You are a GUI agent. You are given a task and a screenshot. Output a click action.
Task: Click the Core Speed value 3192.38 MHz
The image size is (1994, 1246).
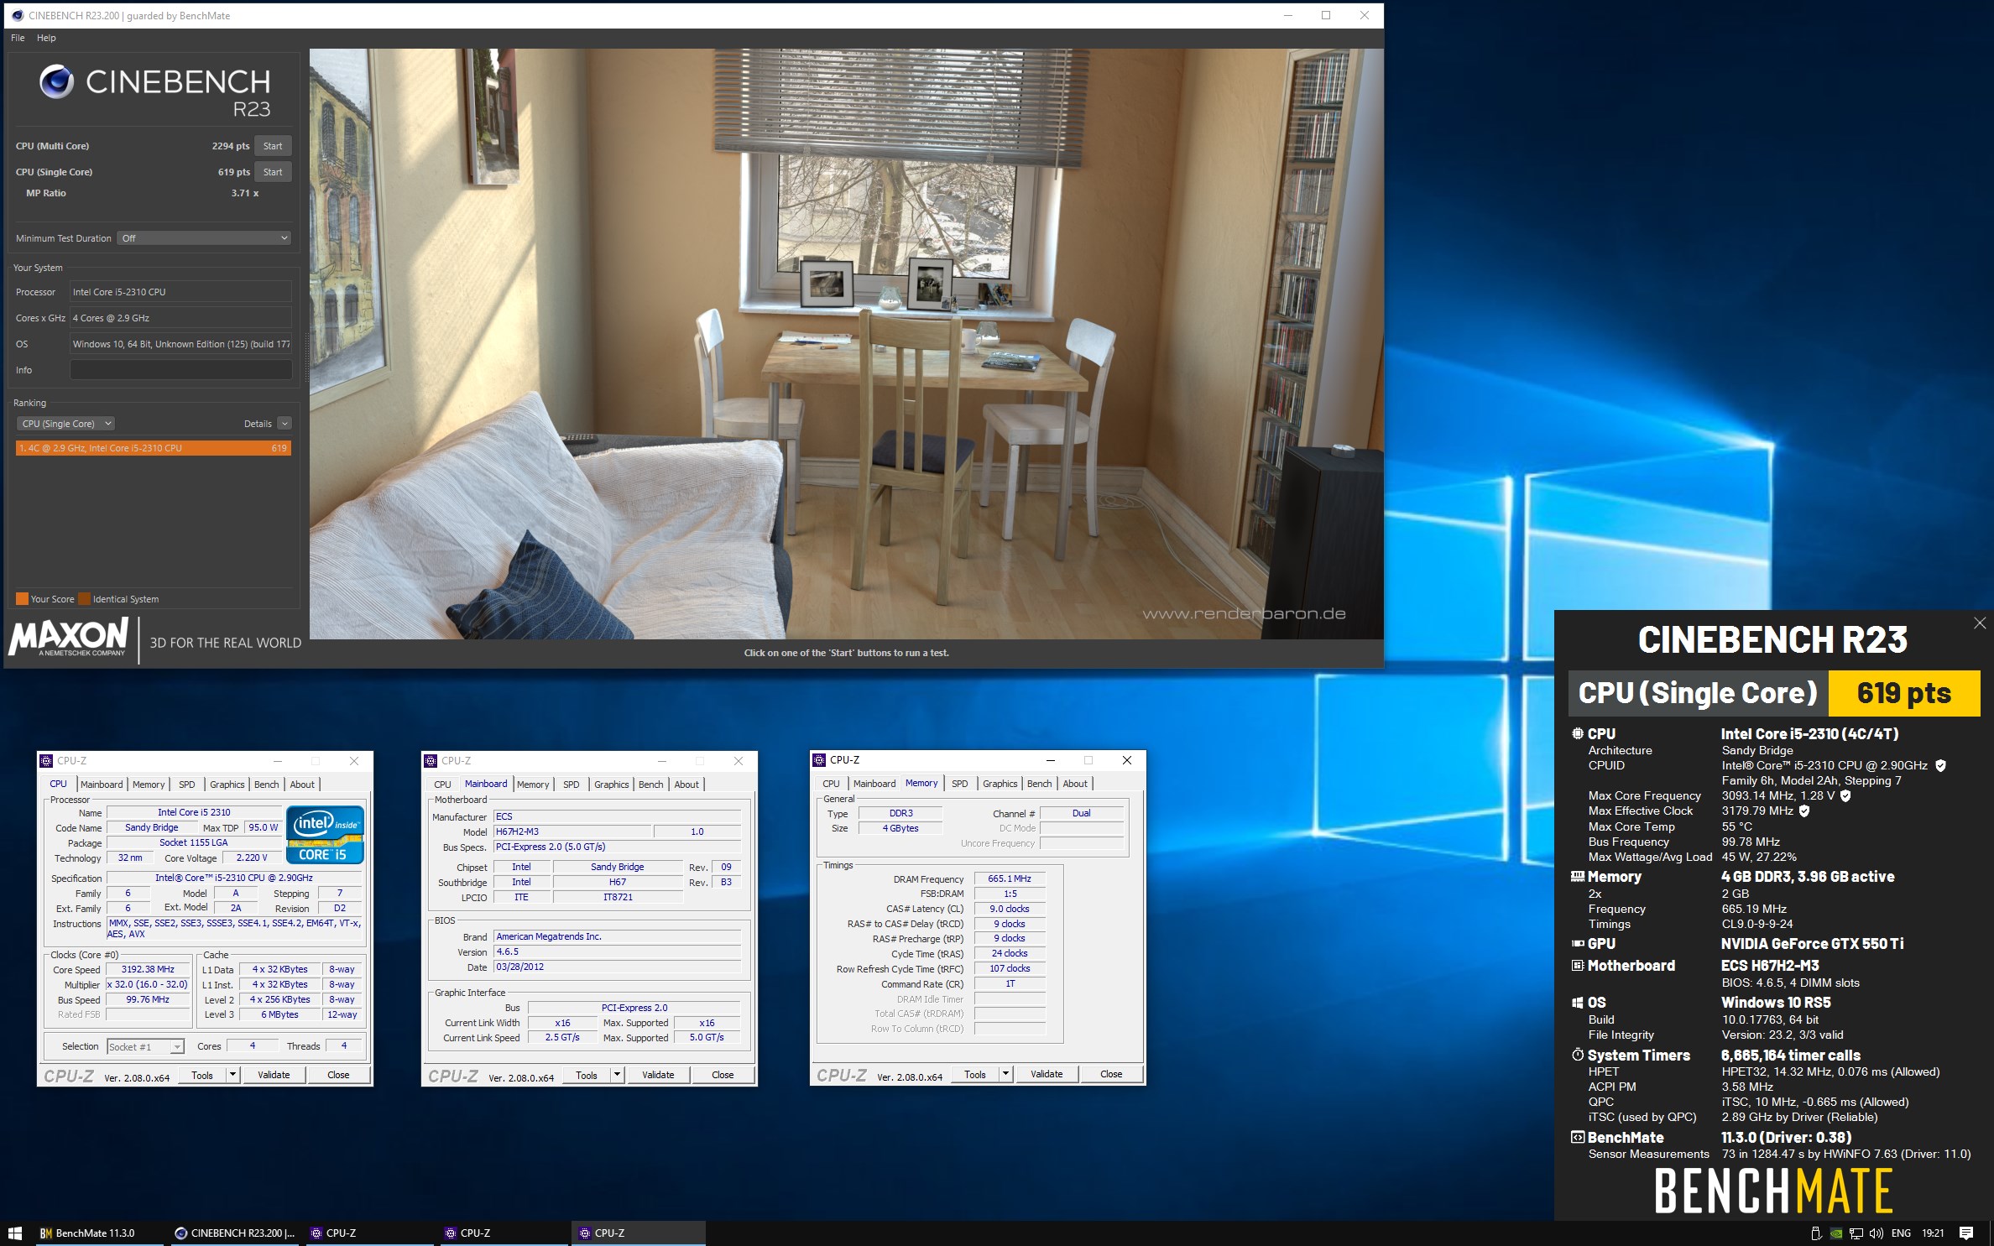[149, 969]
